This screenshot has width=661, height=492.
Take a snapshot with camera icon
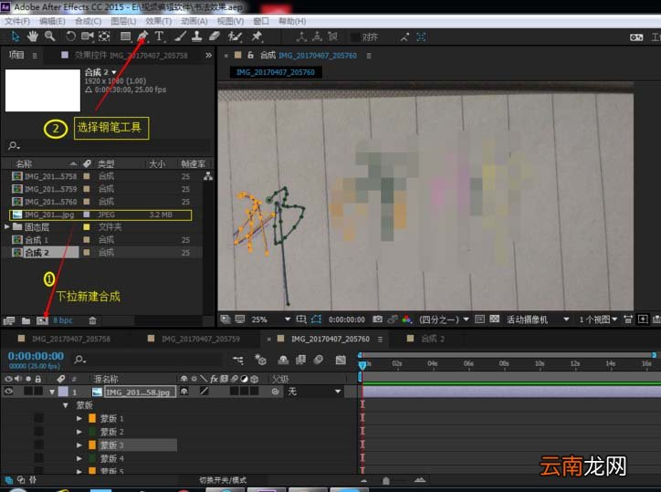pos(378,319)
